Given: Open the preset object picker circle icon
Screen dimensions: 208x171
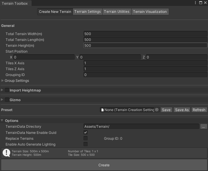Looking at the screenshot, I should 157,110.
